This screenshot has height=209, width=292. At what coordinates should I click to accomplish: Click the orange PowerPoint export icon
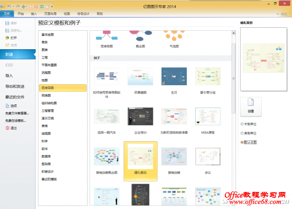36,6
